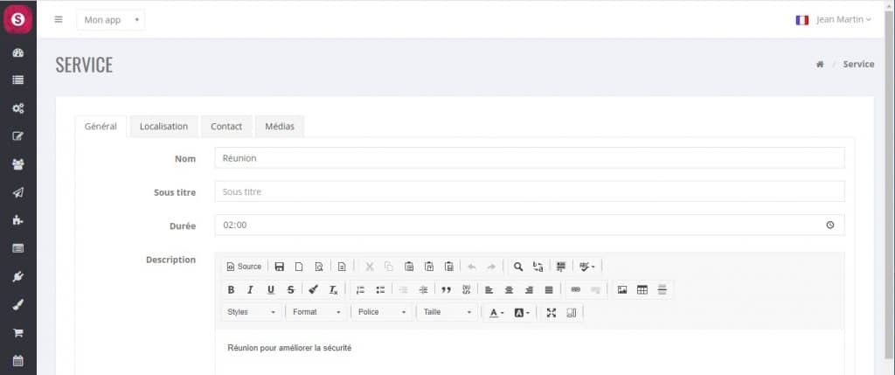
Task: Click the Show Blocks icon
Action: tap(572, 313)
